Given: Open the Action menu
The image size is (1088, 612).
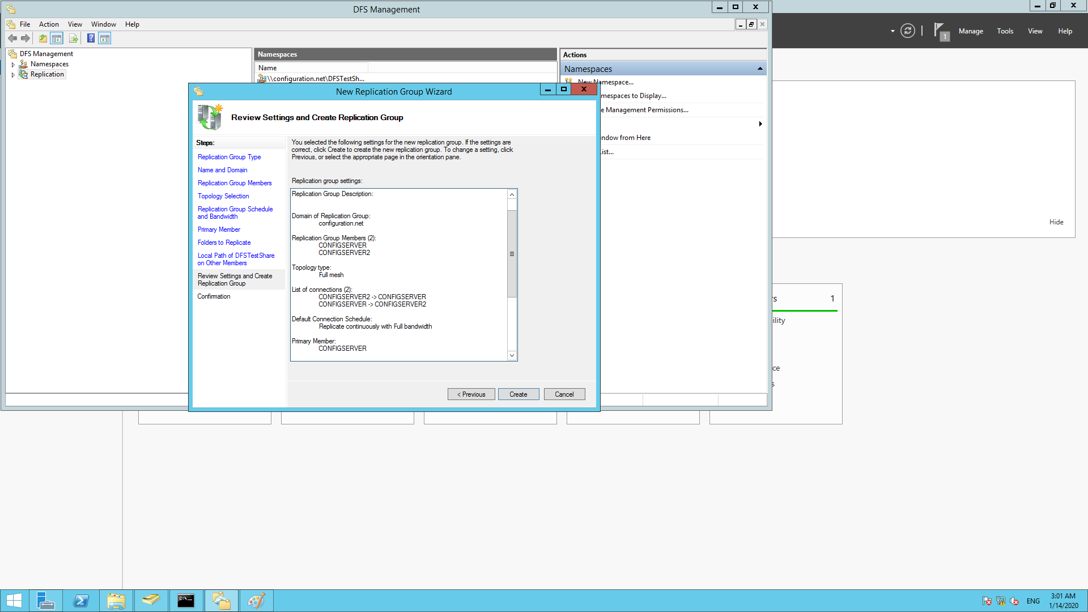Looking at the screenshot, I should (49, 24).
